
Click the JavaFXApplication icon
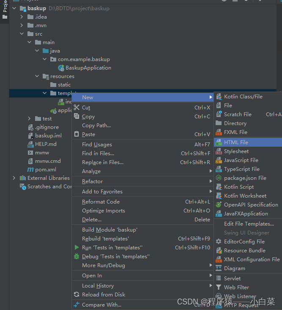pos(219,213)
